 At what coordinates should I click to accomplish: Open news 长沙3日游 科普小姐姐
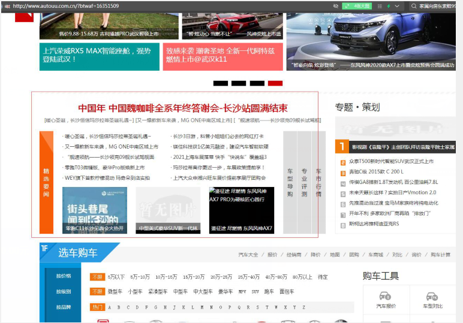coord(218,136)
